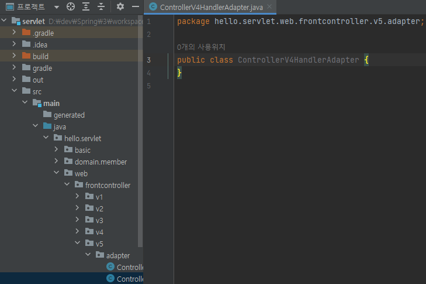Collapse all tree nodes icon
This screenshot has height=284, width=426.
pyautogui.click(x=101, y=6)
